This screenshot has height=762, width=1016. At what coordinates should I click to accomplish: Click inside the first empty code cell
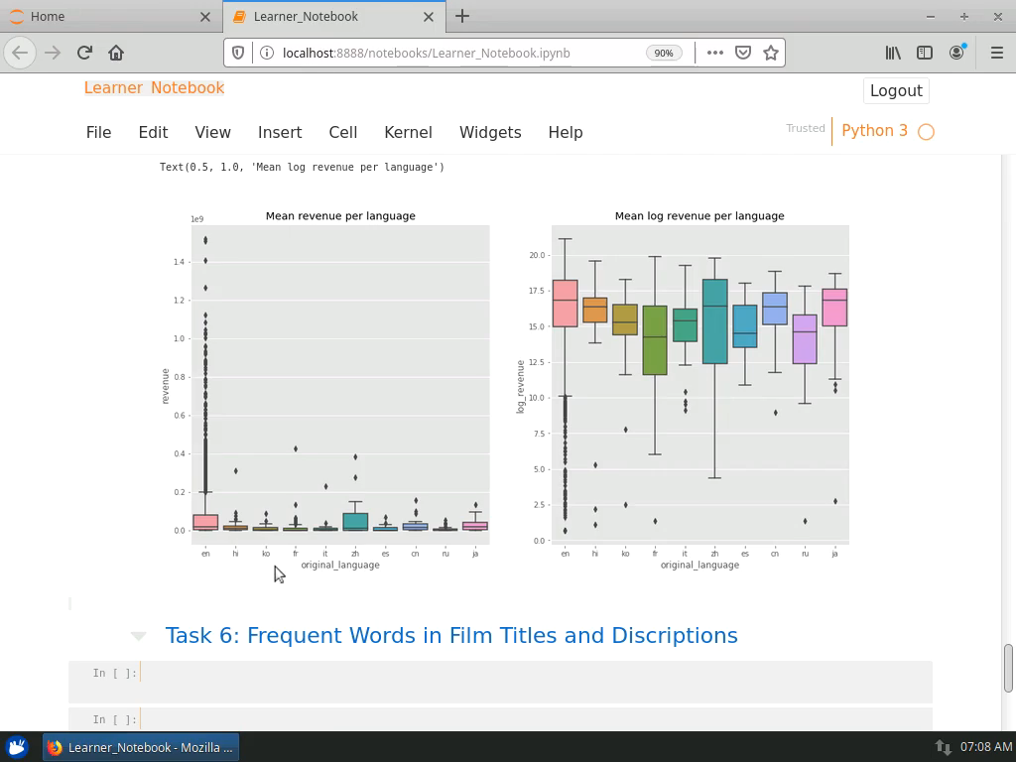point(535,682)
